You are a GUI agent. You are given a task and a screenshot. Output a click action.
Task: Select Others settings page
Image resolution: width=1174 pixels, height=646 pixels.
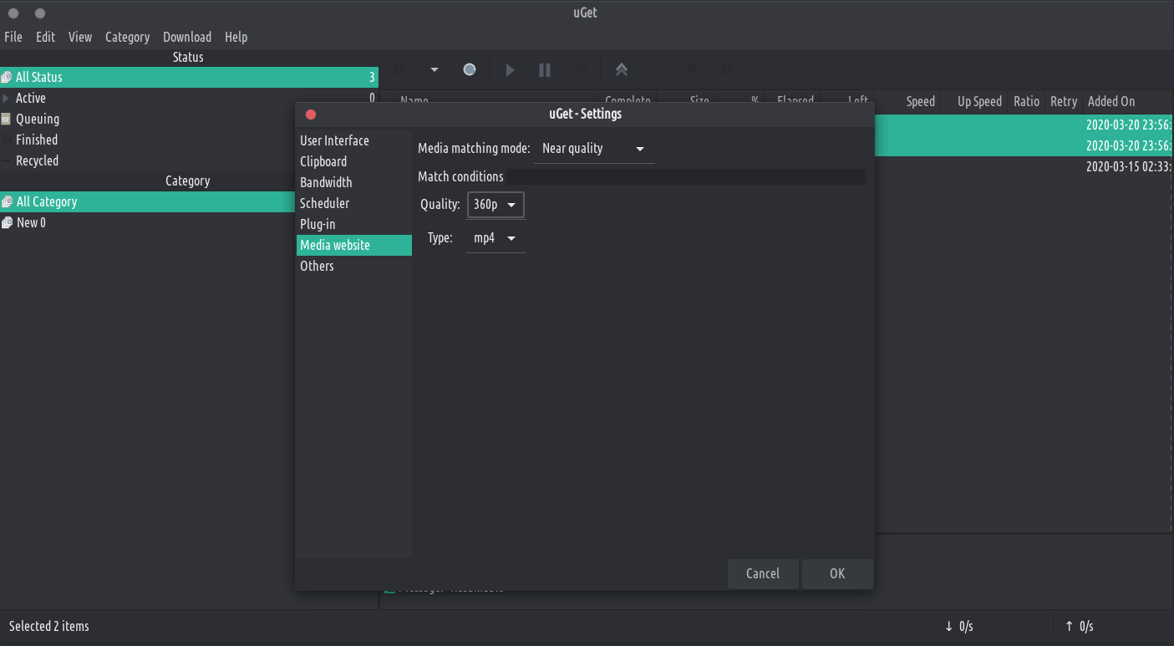354,266
